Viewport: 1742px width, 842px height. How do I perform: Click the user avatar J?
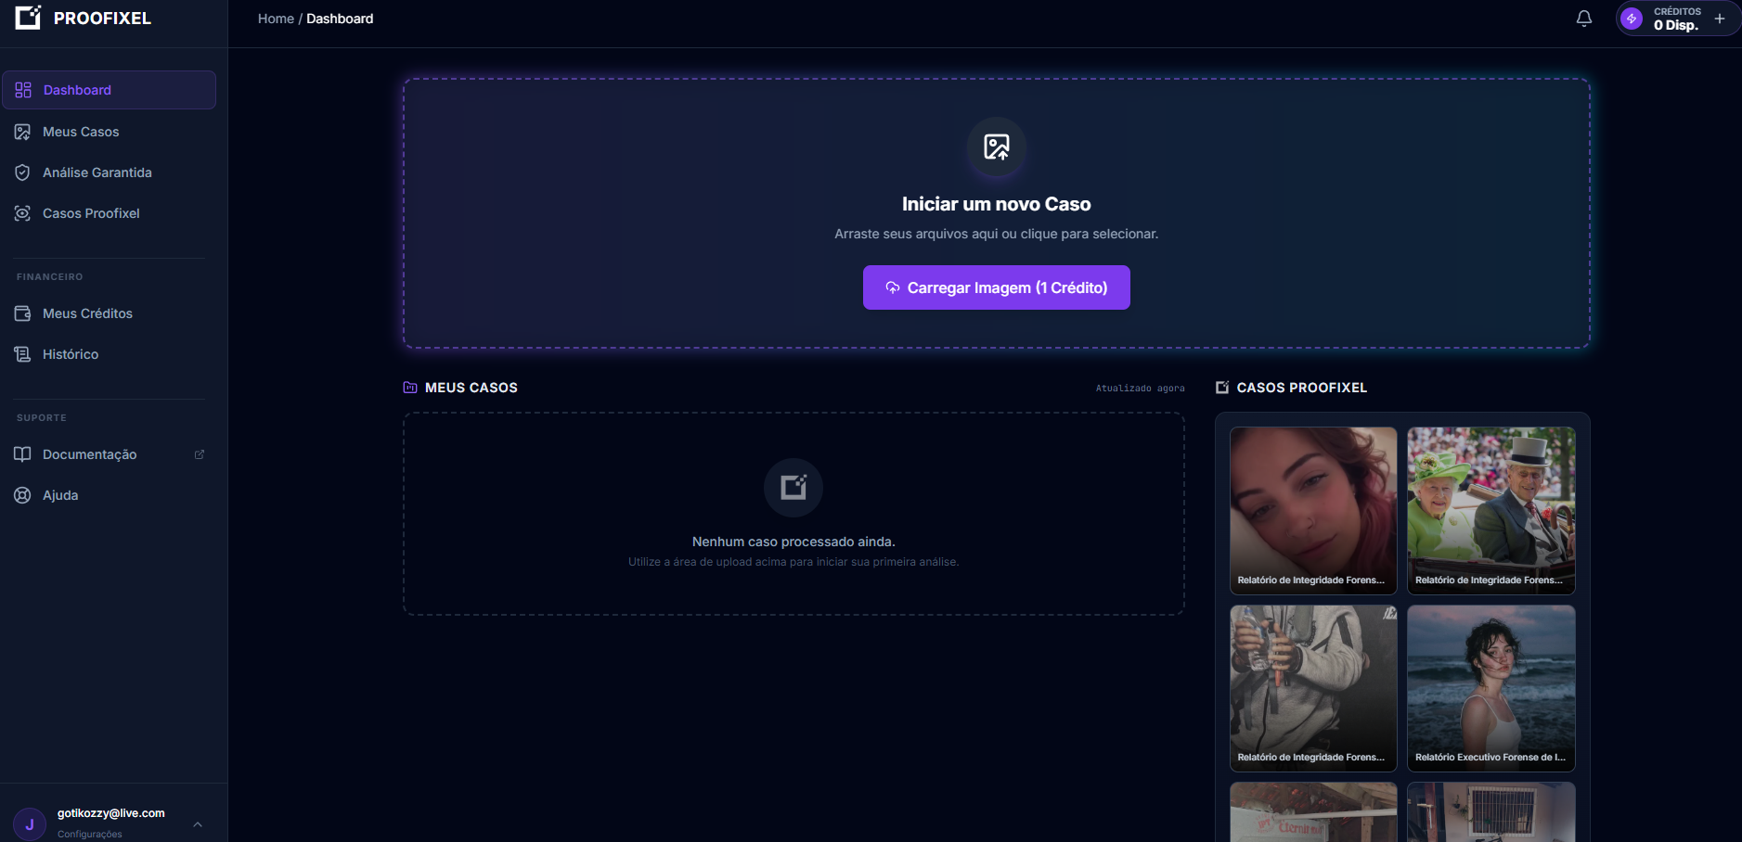(30, 823)
